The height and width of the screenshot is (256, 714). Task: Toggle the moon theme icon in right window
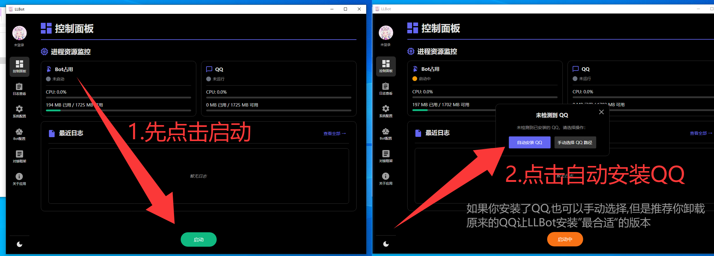[386, 244]
